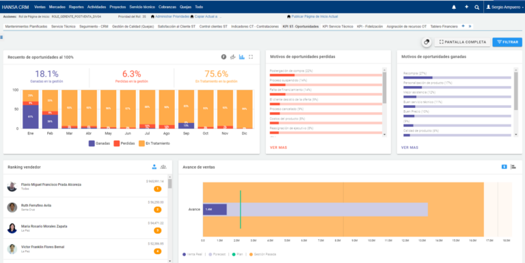
Task: Expand Recuento de oportunidades panel fullscreen icon
Action: click(251, 57)
